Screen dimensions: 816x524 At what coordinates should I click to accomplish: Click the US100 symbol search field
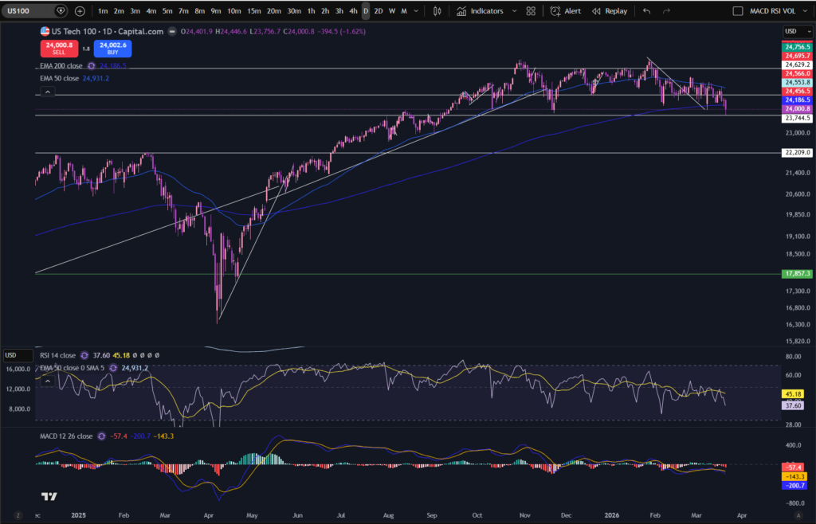(x=29, y=11)
